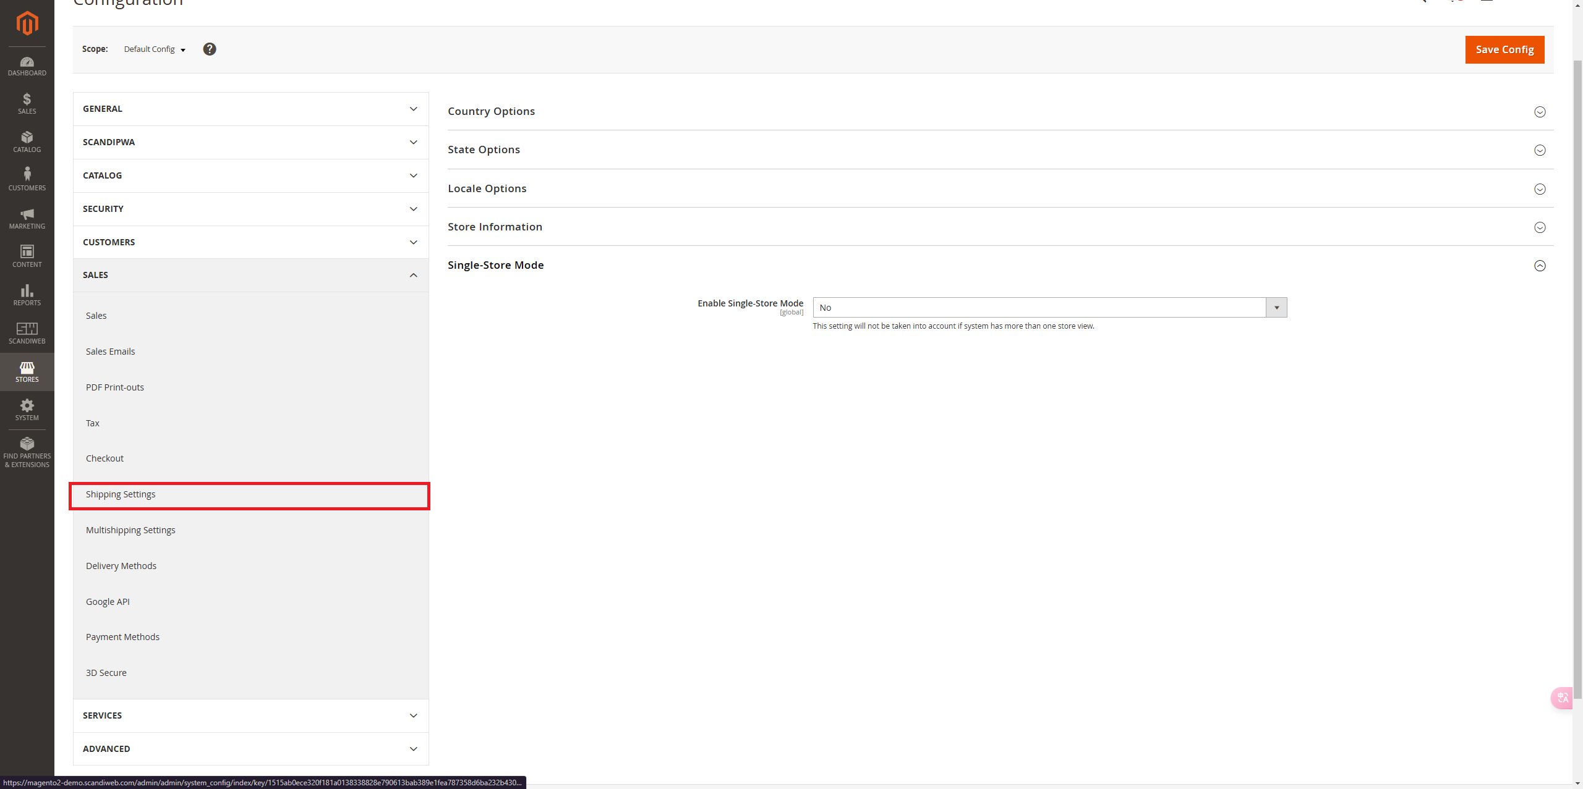This screenshot has width=1583, height=789.
Task: Select the Sales submenu item
Action: (96, 316)
